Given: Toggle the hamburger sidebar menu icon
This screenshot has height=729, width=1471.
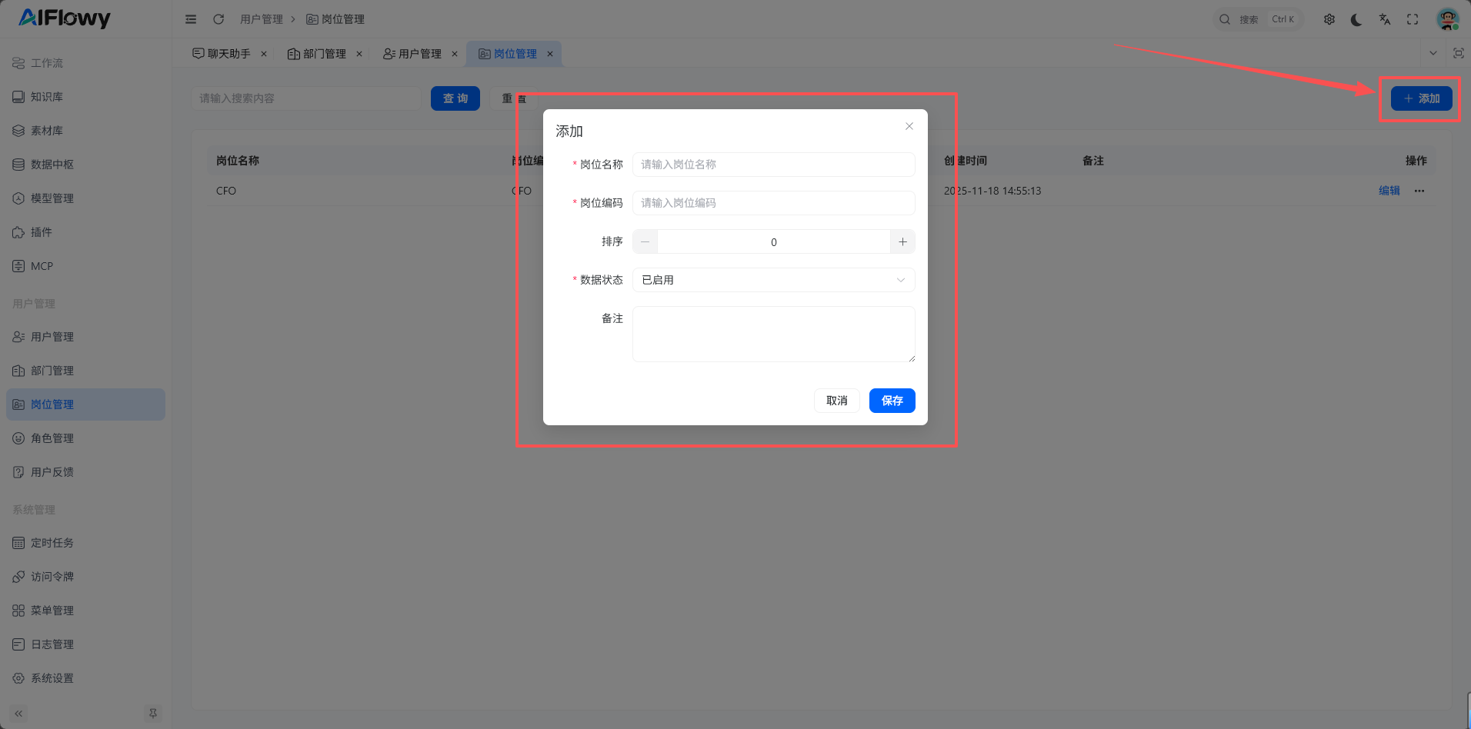Looking at the screenshot, I should coord(191,19).
